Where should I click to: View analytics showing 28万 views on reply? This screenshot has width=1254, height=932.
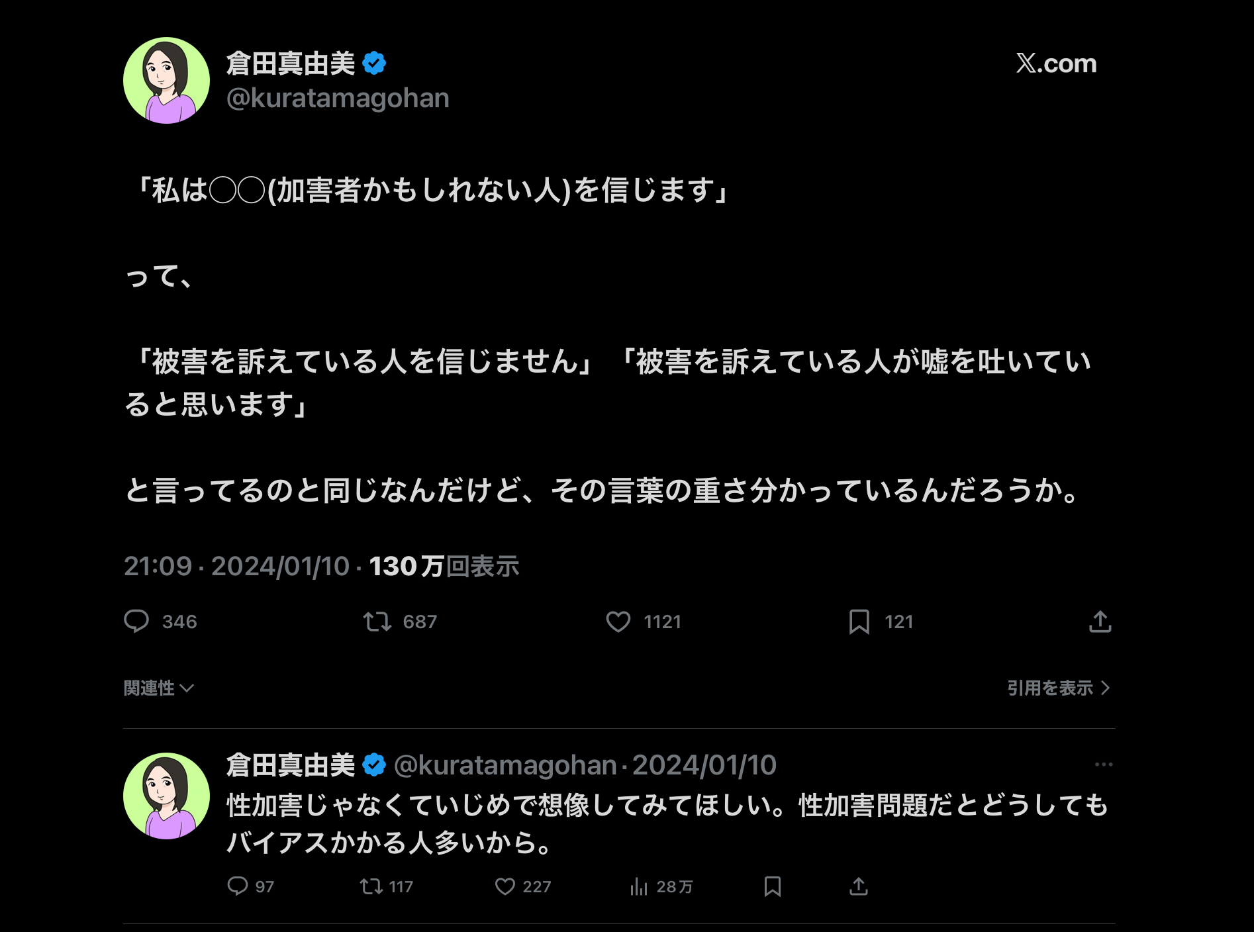(639, 886)
